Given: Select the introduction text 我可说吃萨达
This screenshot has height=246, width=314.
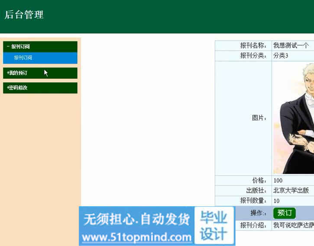Looking at the screenshot, I should point(294,225).
